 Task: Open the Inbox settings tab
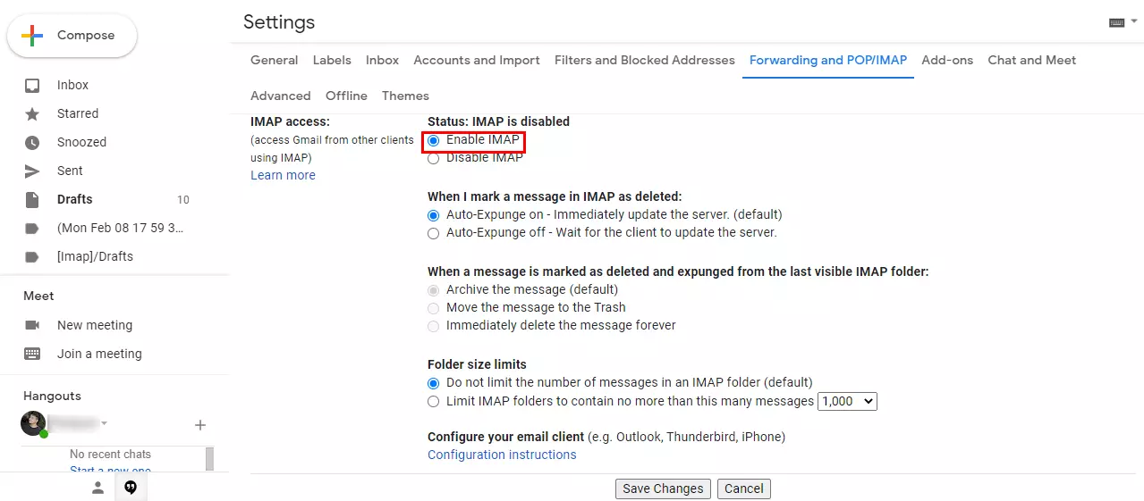(382, 61)
